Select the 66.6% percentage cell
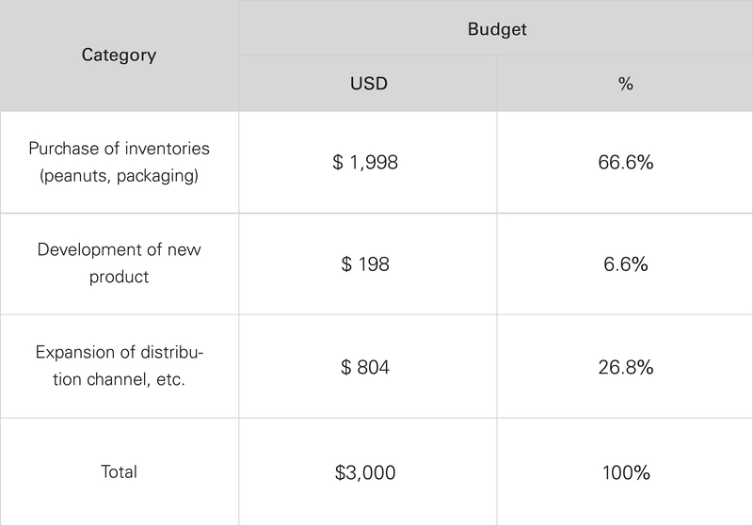Screen dimensions: 753x526 [625, 162]
